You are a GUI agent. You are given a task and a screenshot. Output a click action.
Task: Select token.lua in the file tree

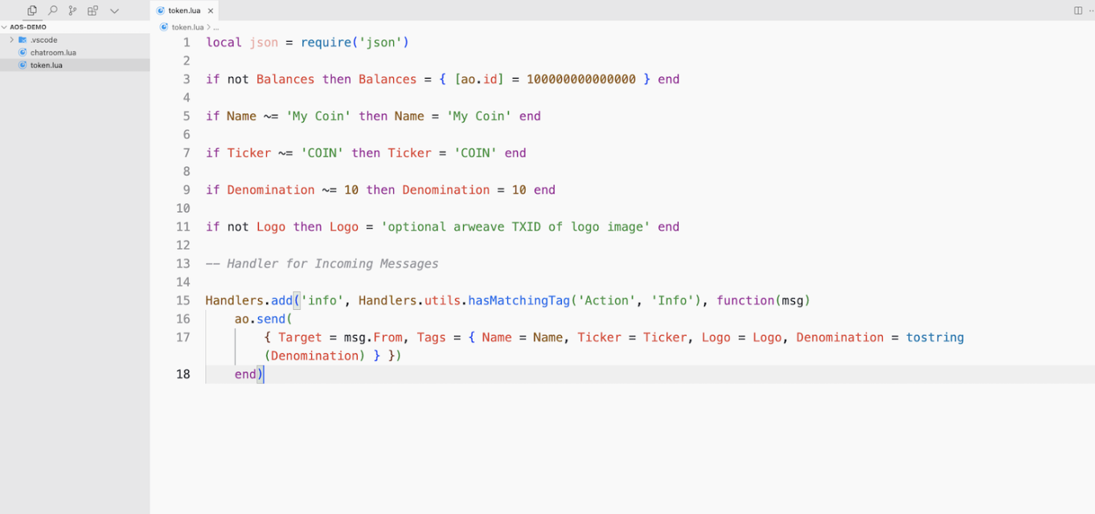(46, 65)
